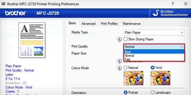The image size is (191, 95).
Task: Click the Brother logo in header
Action: (x=16, y=13)
